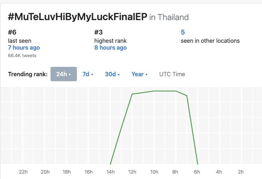This screenshot has width=262, height=179.
Task: Select the 24h trending rank tab
Action: 64,74
